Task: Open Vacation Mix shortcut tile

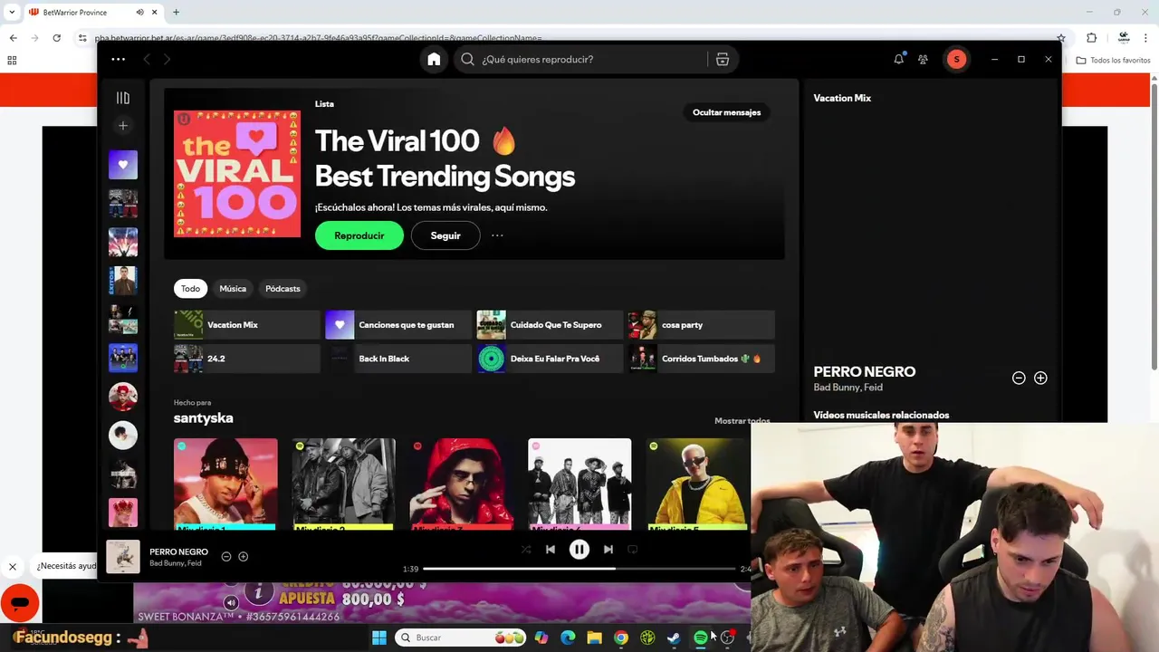Action: pyautogui.click(x=247, y=324)
